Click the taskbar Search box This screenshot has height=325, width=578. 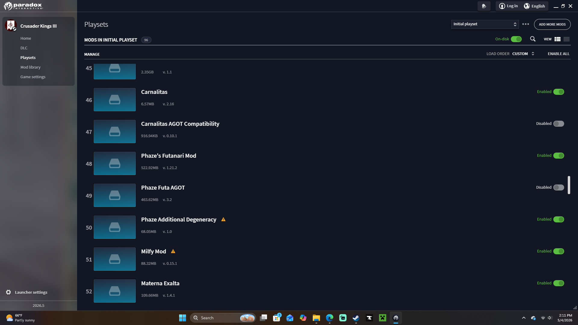click(x=223, y=318)
